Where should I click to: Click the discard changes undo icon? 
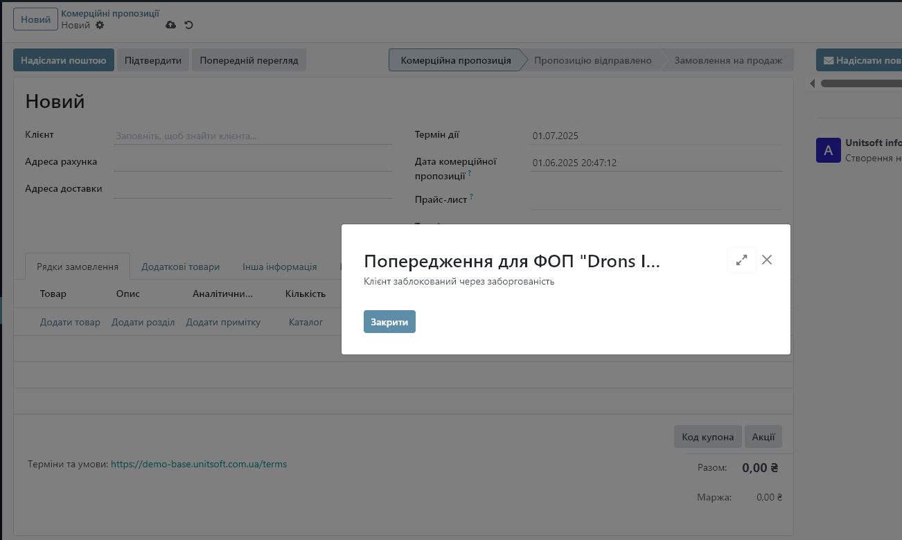point(188,25)
